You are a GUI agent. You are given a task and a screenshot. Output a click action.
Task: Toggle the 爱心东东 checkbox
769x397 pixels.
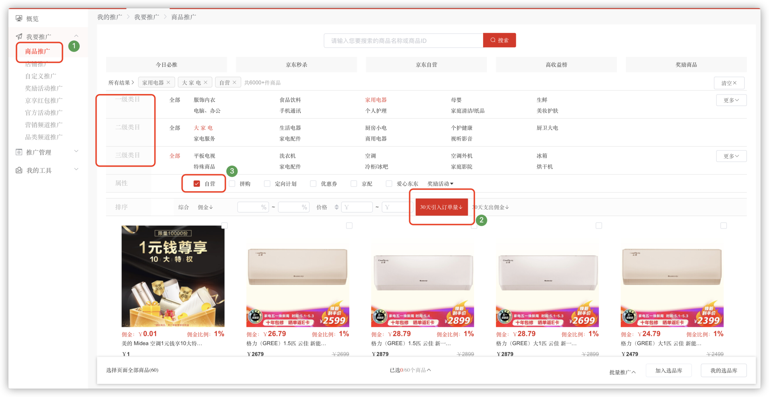(389, 184)
